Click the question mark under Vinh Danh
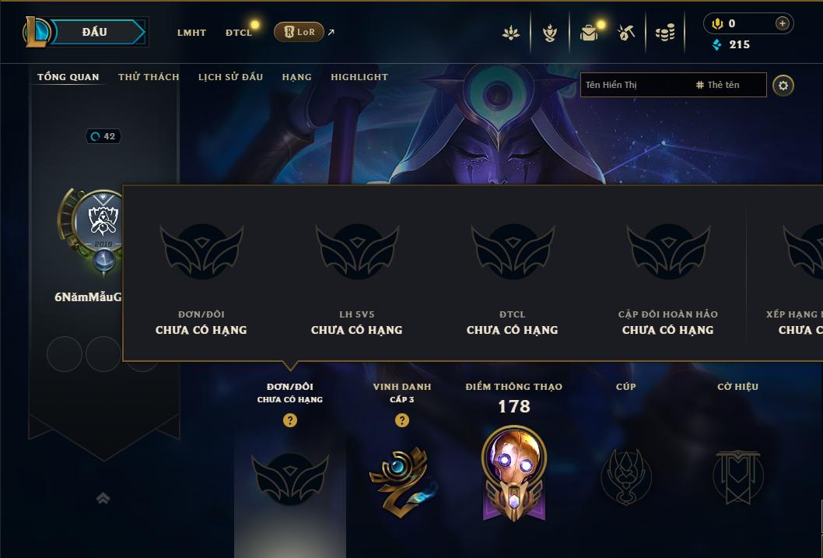Viewport: 823px width, 558px height. 402,420
